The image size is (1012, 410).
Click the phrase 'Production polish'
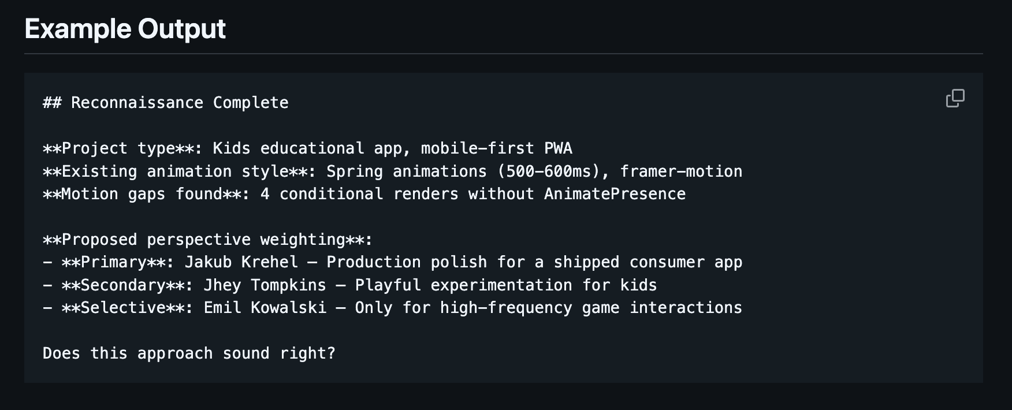coord(407,262)
